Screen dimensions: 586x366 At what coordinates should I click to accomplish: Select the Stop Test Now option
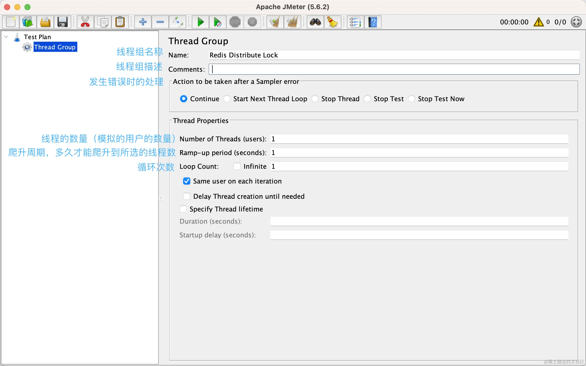(x=412, y=99)
